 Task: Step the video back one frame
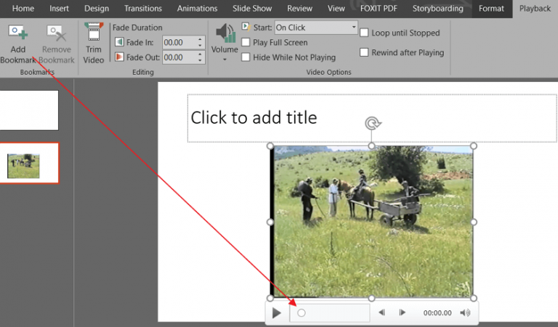tap(381, 312)
